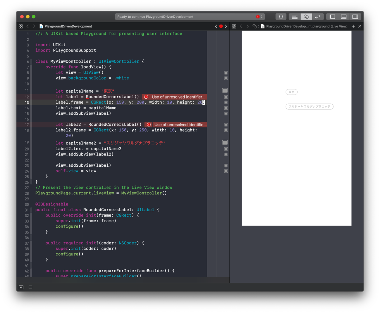The image size is (380, 313).
Task: Click the activity status 'Ready to continue' field
Action: 190,16
